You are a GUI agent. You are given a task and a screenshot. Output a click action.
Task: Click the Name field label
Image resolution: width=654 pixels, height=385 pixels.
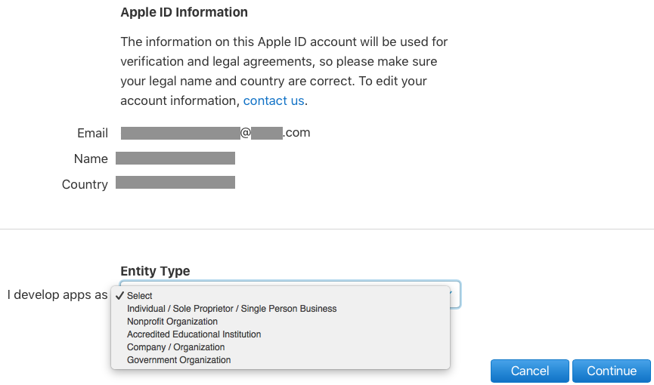click(91, 159)
